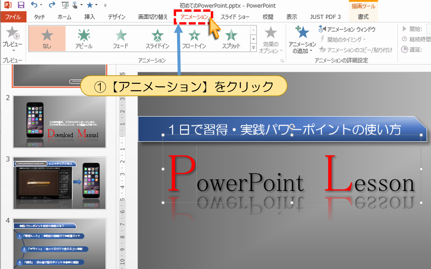Click the プレビュー star icon
This screenshot has width=431, height=269.
12,33
